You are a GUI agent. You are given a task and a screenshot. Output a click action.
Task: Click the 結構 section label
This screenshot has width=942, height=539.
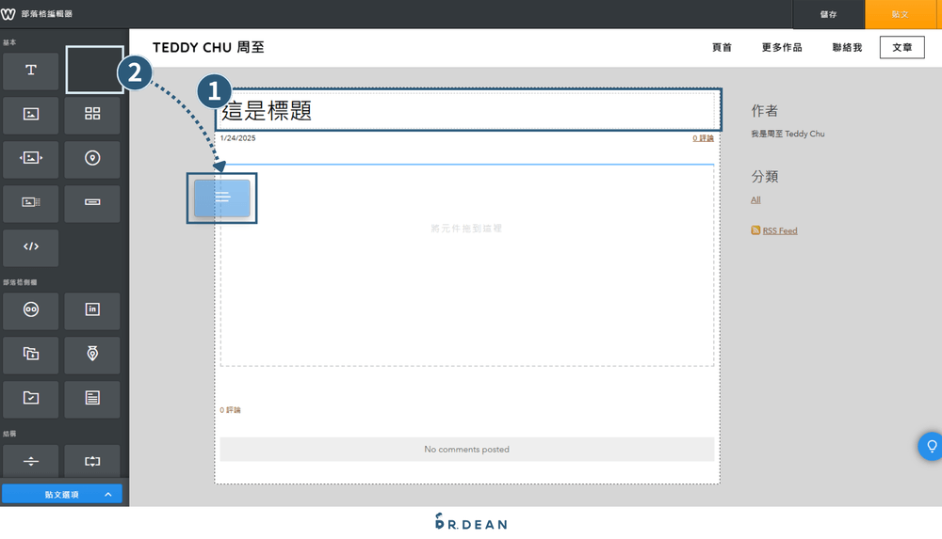pos(9,434)
